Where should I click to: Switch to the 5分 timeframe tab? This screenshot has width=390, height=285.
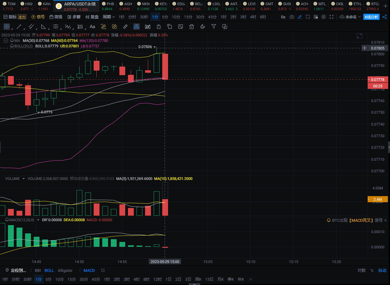165,17
